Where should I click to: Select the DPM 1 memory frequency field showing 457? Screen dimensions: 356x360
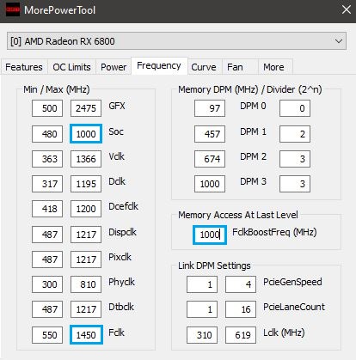coord(210,134)
